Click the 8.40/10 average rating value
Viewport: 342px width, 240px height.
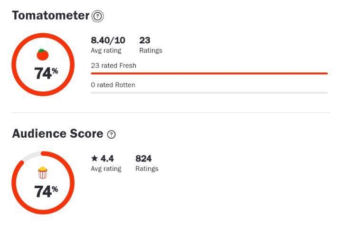pos(108,40)
